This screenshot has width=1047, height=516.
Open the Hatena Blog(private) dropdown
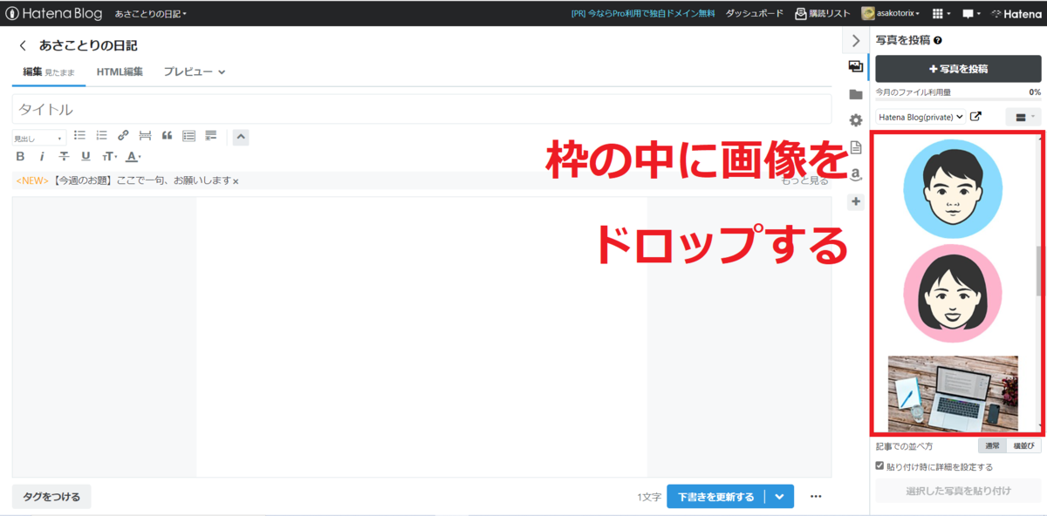click(920, 116)
